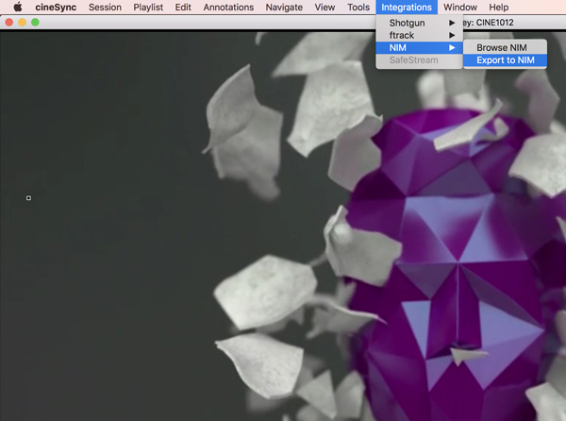566x421 pixels.
Task: Click the purple gem in the video frame
Action: click(458, 263)
